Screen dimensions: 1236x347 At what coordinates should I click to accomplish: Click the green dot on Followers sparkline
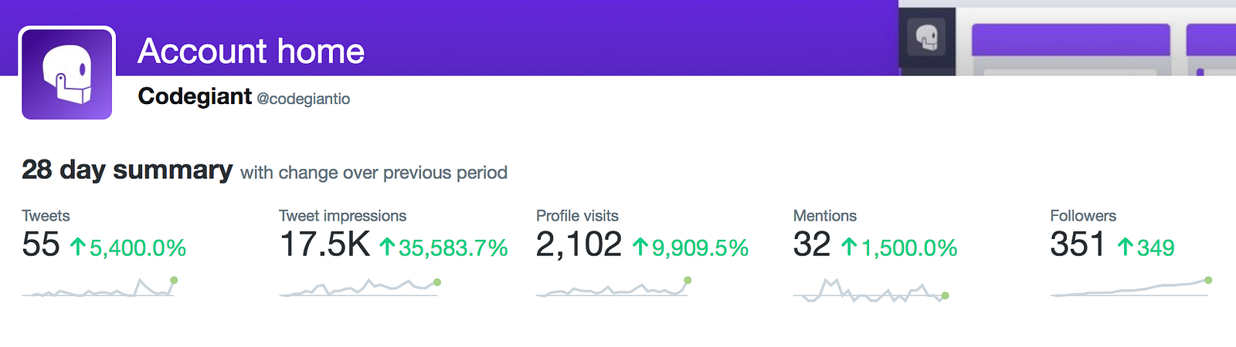(x=1208, y=280)
